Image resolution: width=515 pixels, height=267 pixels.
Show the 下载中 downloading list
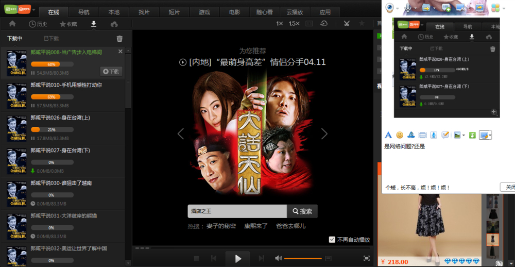tap(15, 39)
